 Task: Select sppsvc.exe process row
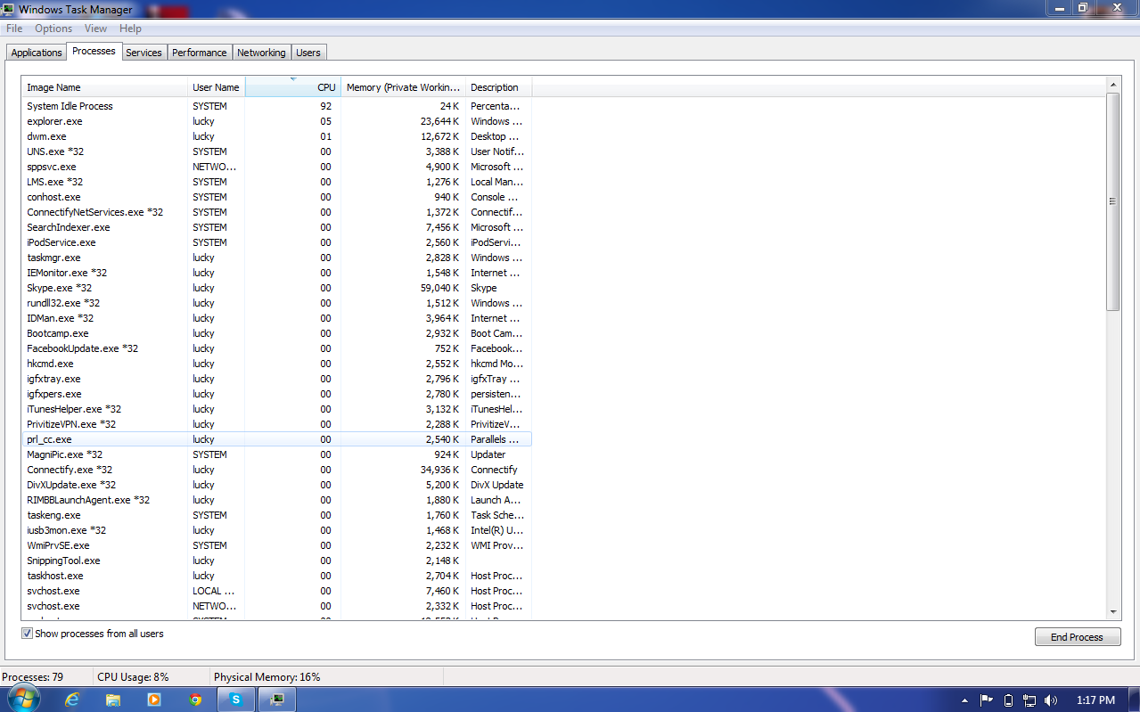point(276,167)
